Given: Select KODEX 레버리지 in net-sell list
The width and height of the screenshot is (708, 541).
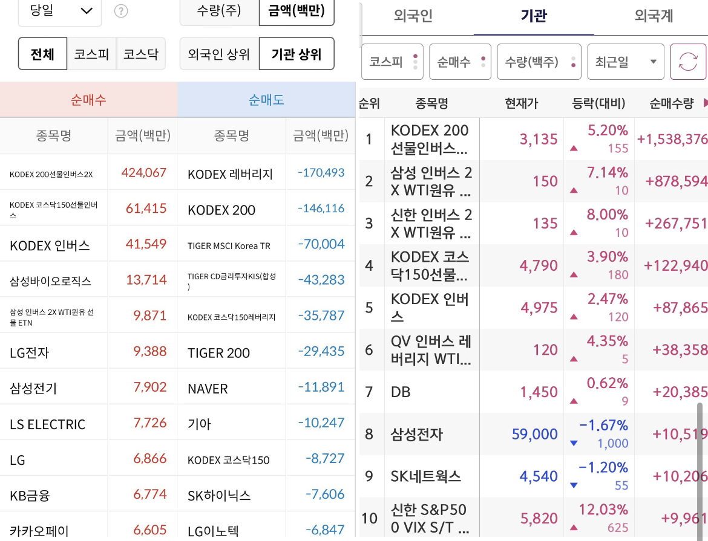Looking at the screenshot, I should 231,174.
